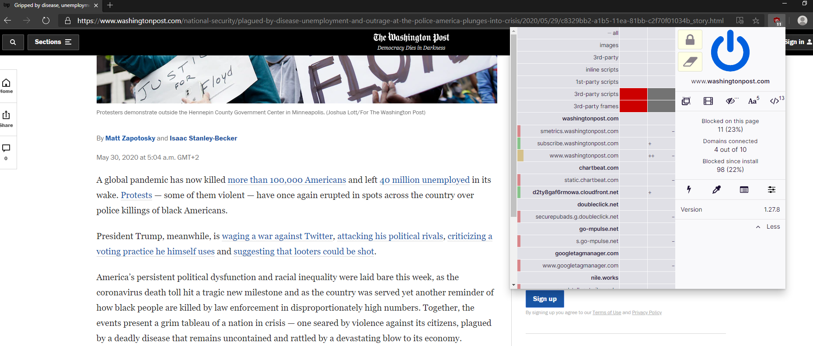Screen dimensions: 813x346
Task: Click red global cell for 3rd-party frames
Action: click(633, 106)
